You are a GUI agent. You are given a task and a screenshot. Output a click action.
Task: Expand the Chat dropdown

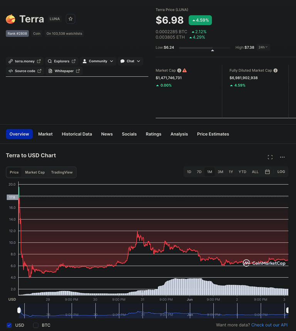tap(130, 61)
